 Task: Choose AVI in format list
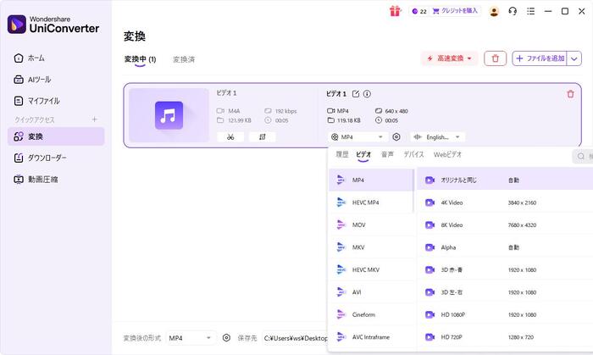371,292
